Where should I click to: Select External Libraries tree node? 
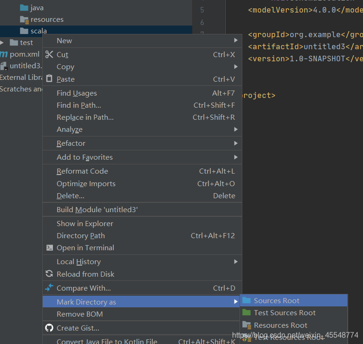tap(21, 78)
